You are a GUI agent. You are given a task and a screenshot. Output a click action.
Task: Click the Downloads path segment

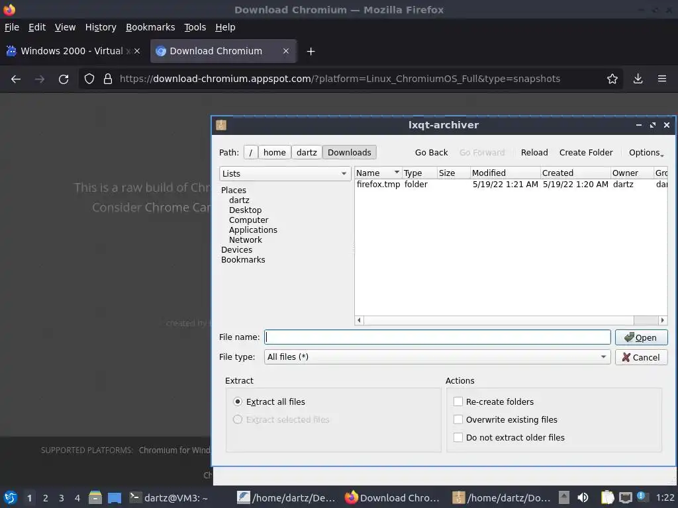(x=350, y=153)
